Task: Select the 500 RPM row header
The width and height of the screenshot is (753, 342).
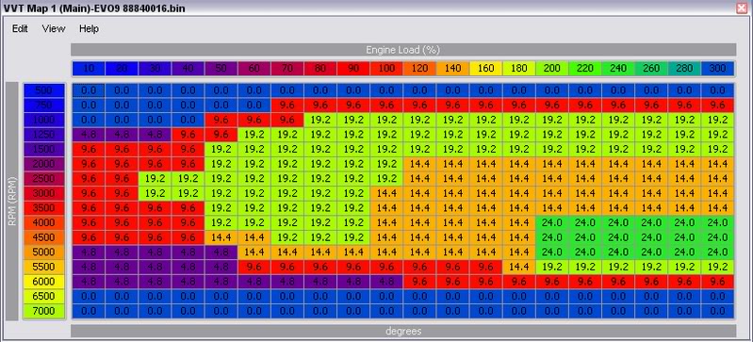Action: [x=43, y=90]
